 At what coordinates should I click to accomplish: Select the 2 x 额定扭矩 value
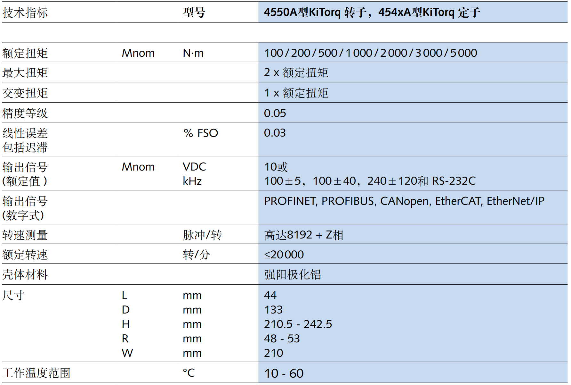(x=296, y=73)
